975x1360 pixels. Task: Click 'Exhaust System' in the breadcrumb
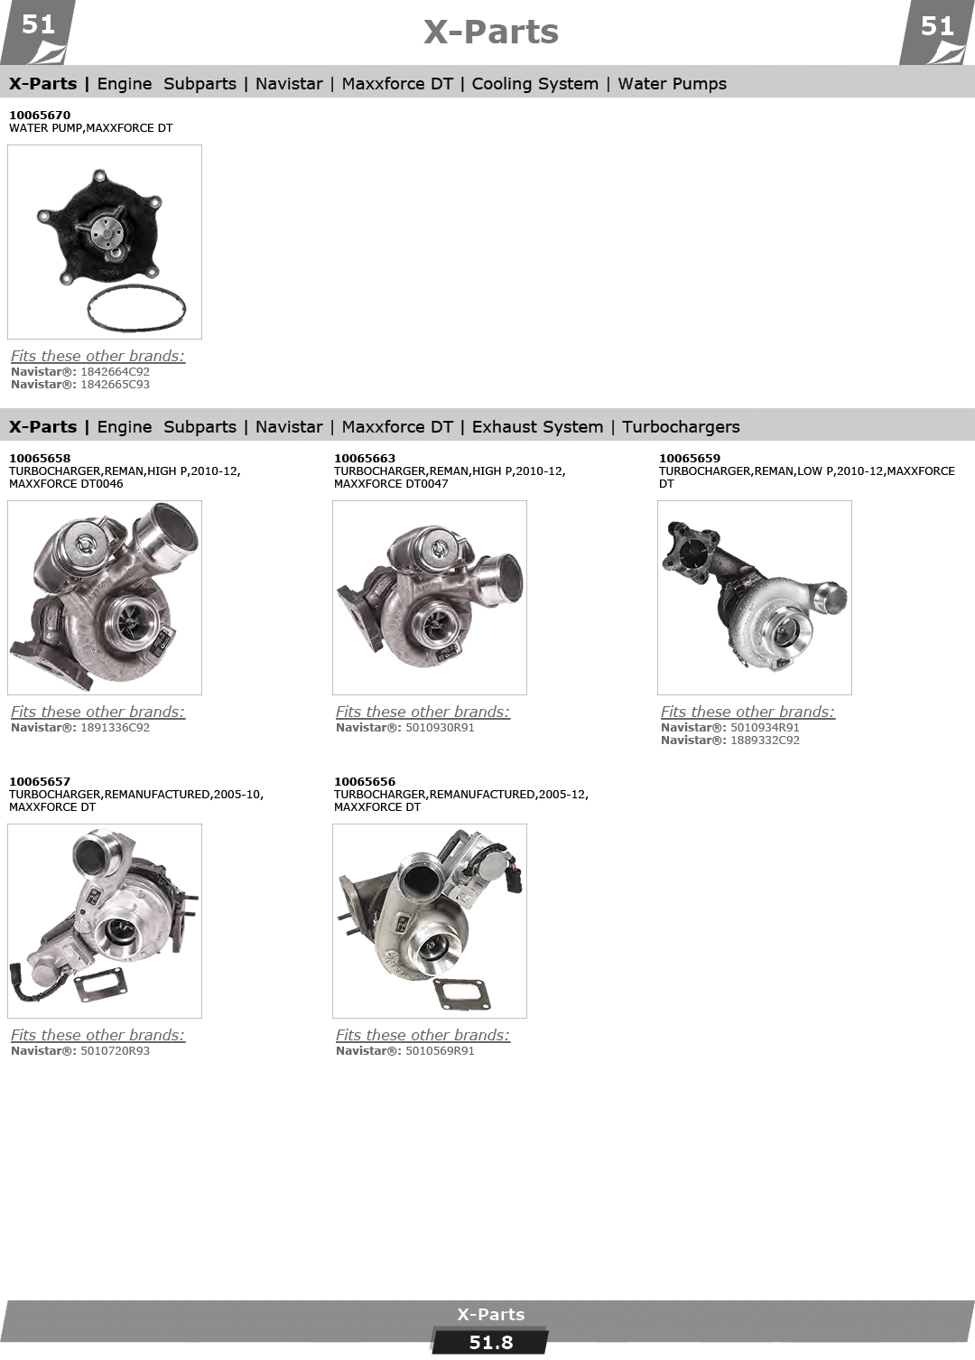[537, 426]
